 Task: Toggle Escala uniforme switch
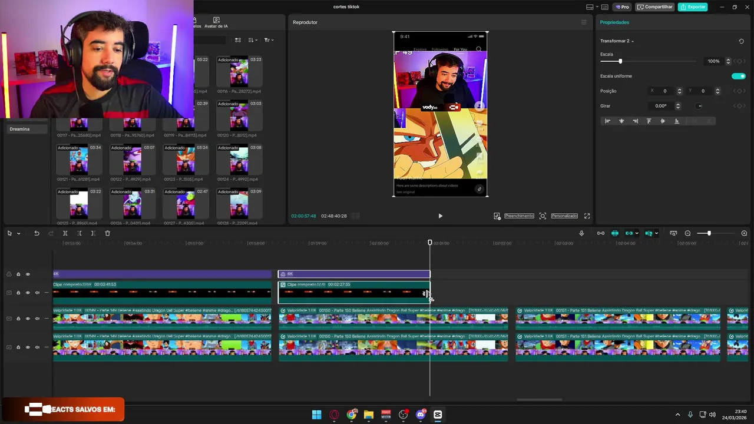[738, 76]
